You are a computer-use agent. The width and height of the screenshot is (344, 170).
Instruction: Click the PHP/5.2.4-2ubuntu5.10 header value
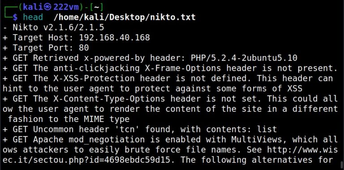pos(244,58)
